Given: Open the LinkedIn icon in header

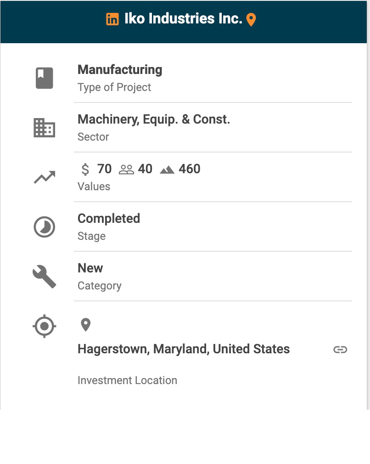Looking at the screenshot, I should (x=112, y=19).
